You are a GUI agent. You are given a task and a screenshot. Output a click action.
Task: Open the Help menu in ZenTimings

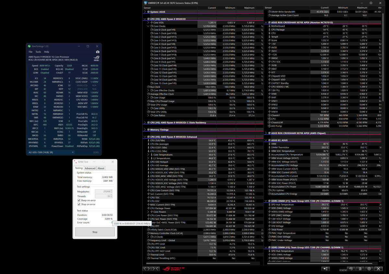click(46, 52)
